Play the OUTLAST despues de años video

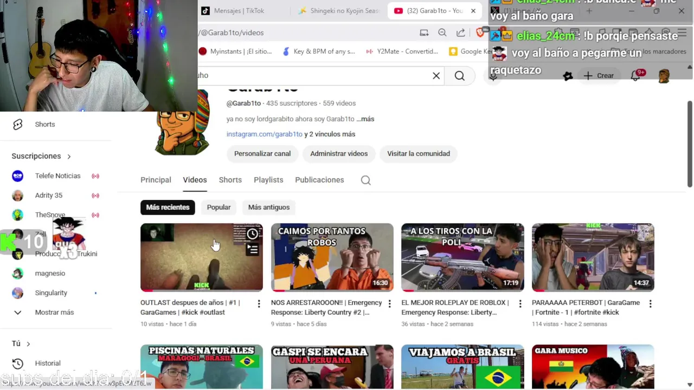pos(202,257)
